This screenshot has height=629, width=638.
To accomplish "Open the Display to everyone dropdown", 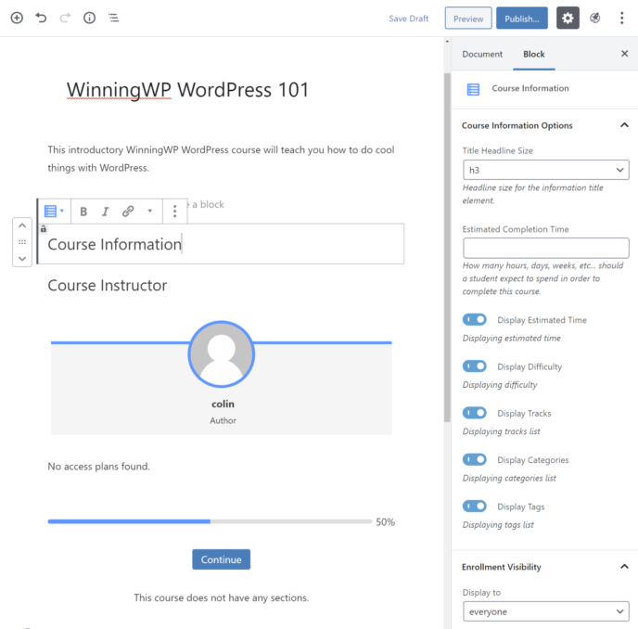I will click(545, 611).
